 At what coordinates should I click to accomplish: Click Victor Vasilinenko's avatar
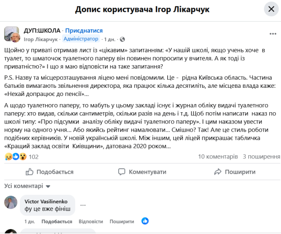[x=11, y=202]
